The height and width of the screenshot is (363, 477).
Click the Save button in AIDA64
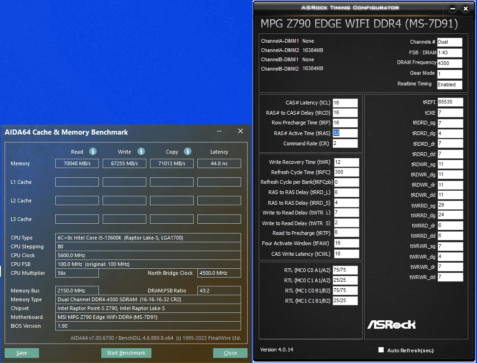click(x=22, y=353)
